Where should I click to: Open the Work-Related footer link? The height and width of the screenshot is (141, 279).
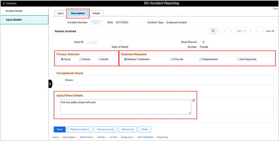point(145,137)
